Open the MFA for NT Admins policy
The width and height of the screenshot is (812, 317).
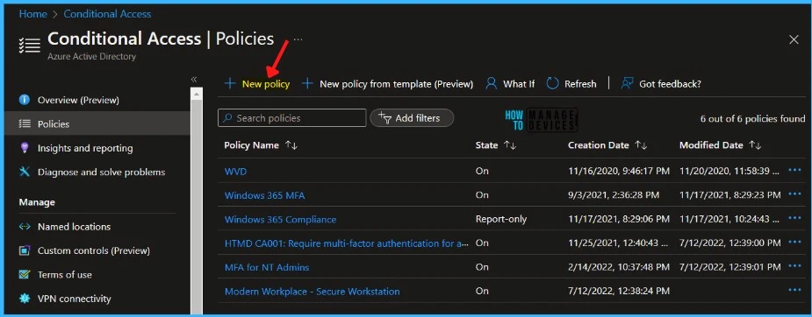click(x=267, y=267)
